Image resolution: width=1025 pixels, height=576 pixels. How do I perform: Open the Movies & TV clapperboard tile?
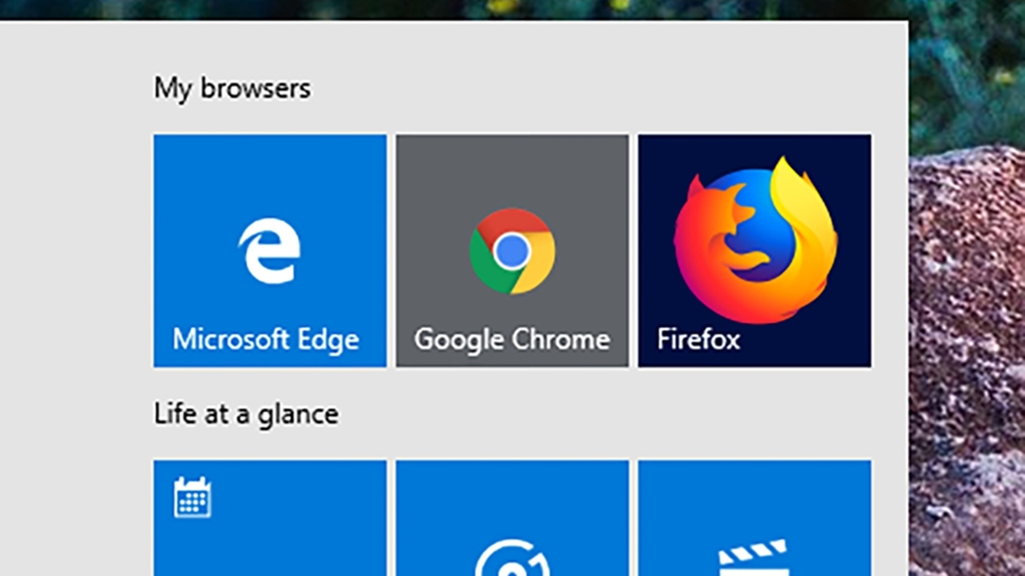754,518
